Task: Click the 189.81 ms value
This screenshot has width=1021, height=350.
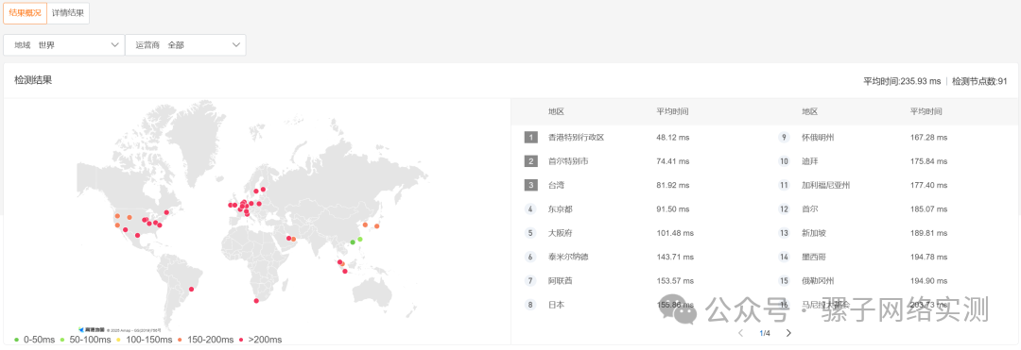Action: click(928, 233)
